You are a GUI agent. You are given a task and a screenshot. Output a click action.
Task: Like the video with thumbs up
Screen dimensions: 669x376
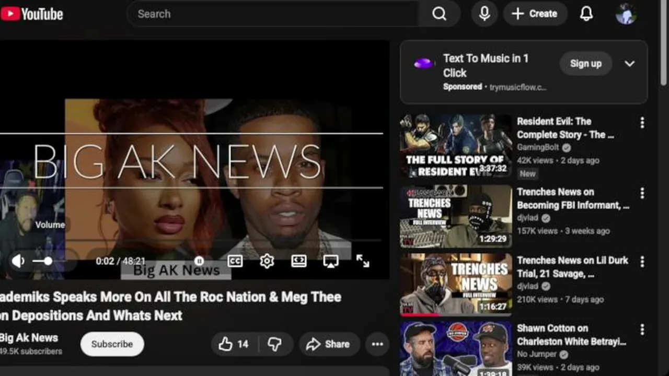pos(234,344)
